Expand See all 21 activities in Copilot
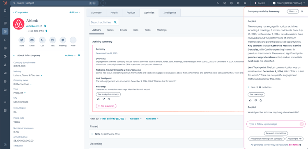 (260, 87)
